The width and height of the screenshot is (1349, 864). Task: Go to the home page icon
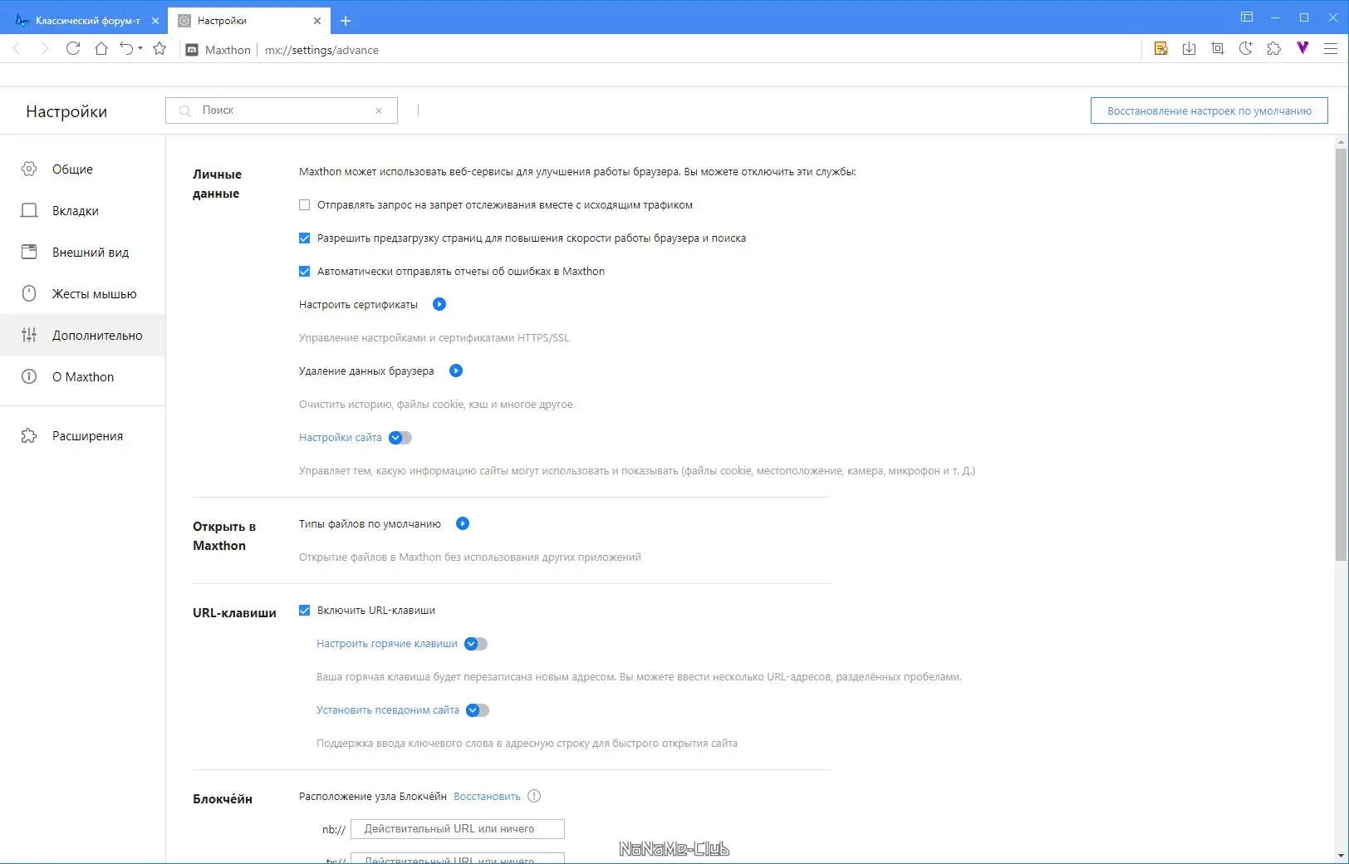point(101,49)
